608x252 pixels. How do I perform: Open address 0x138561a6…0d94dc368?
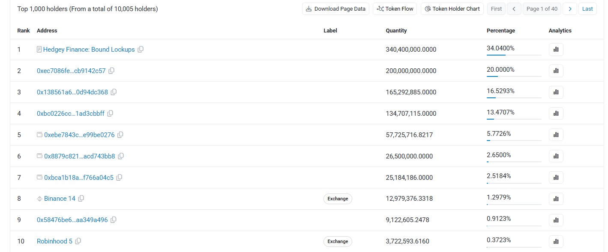(72, 92)
